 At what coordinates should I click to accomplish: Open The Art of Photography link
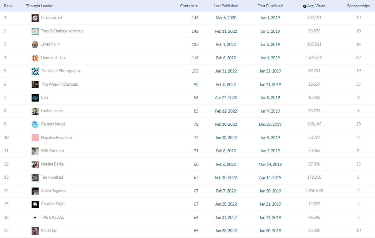(x=61, y=71)
